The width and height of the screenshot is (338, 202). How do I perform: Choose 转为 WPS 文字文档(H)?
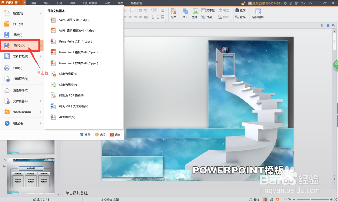coord(83,106)
